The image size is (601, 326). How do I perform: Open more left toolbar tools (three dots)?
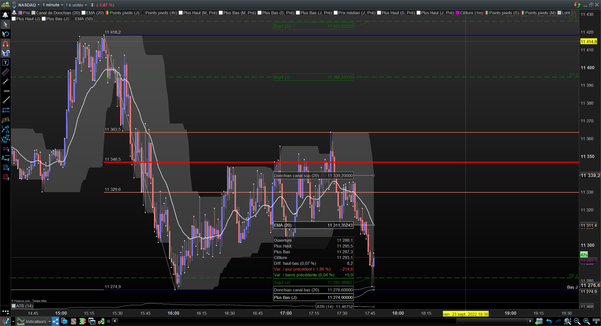(x=5, y=312)
